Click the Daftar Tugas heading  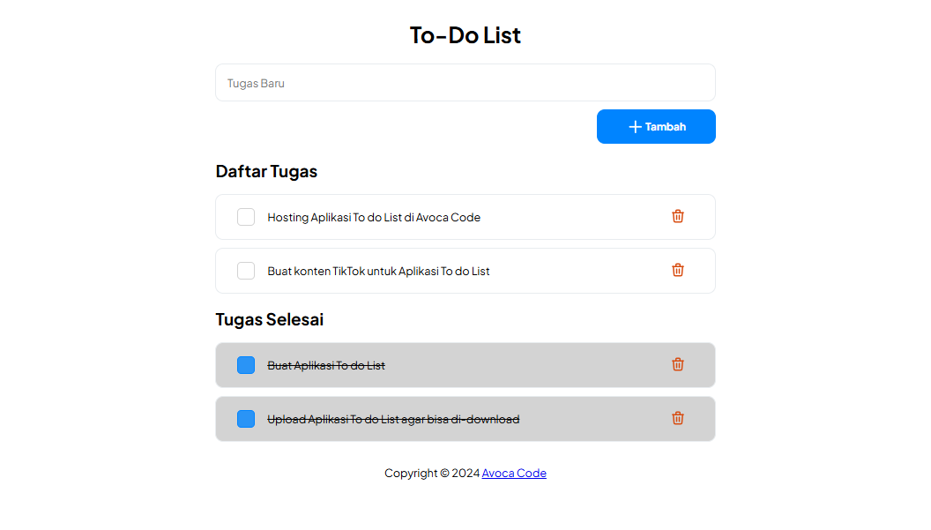tap(266, 171)
